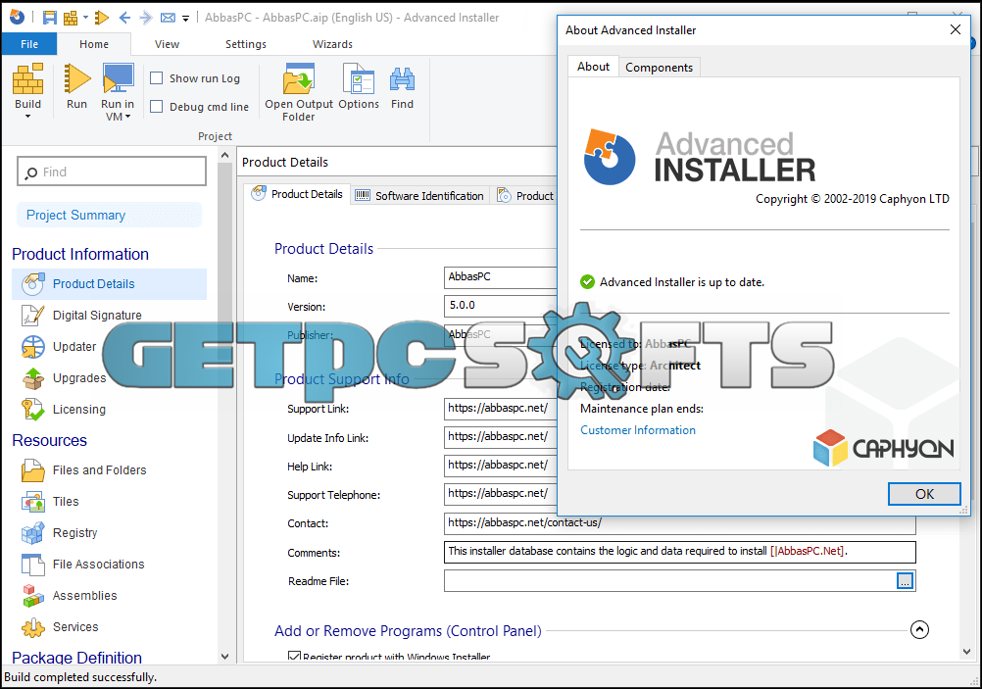Toggle Register product with Windows Installer checkbox

[x=294, y=657]
